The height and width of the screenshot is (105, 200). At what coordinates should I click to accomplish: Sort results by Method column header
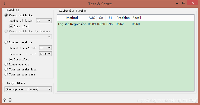coord(72,18)
